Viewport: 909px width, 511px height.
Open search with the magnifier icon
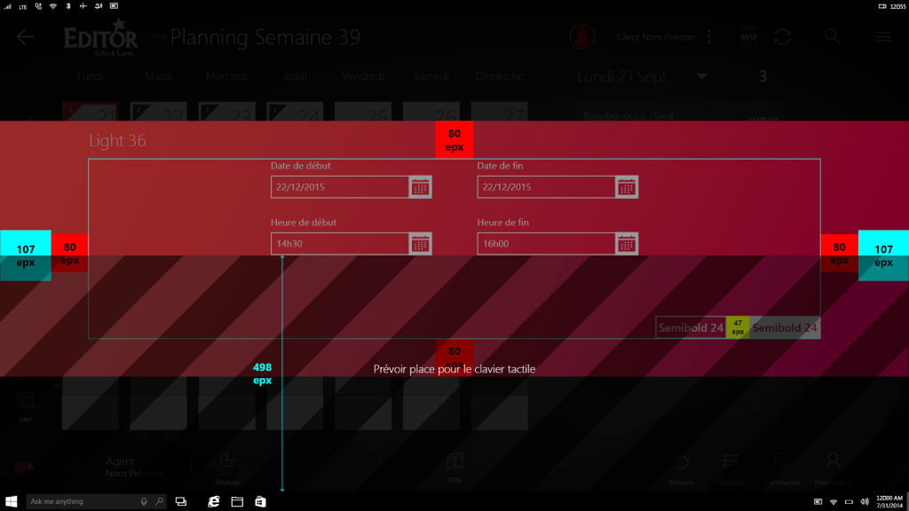pyautogui.click(x=832, y=37)
